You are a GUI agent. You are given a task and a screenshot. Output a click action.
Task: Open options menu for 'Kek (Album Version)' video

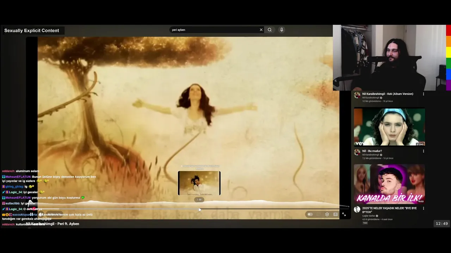click(x=424, y=94)
